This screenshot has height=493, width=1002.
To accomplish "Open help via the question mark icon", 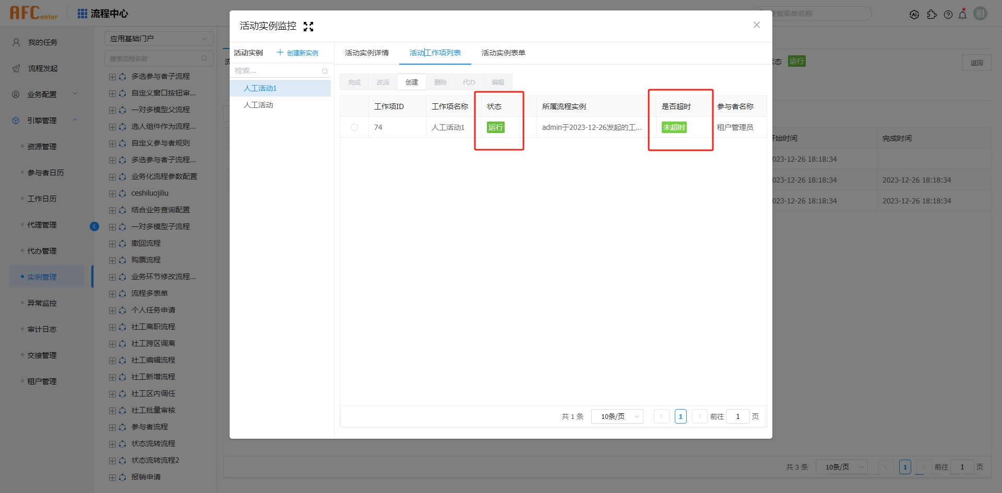I will [948, 14].
